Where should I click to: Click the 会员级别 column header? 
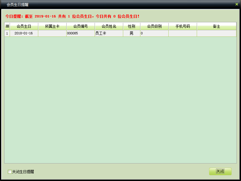[x=154, y=26]
